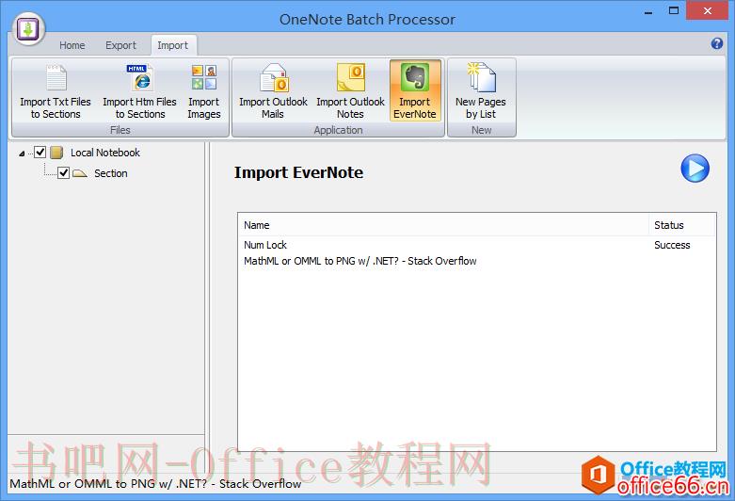Open New Pages by List
The width and height of the screenshot is (735, 501).
(481, 91)
